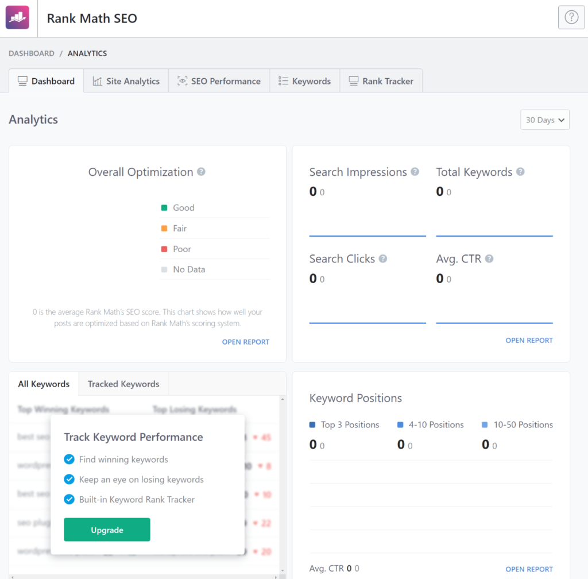Click the Avg. CTR help icon
588x579 pixels.
[x=489, y=259]
